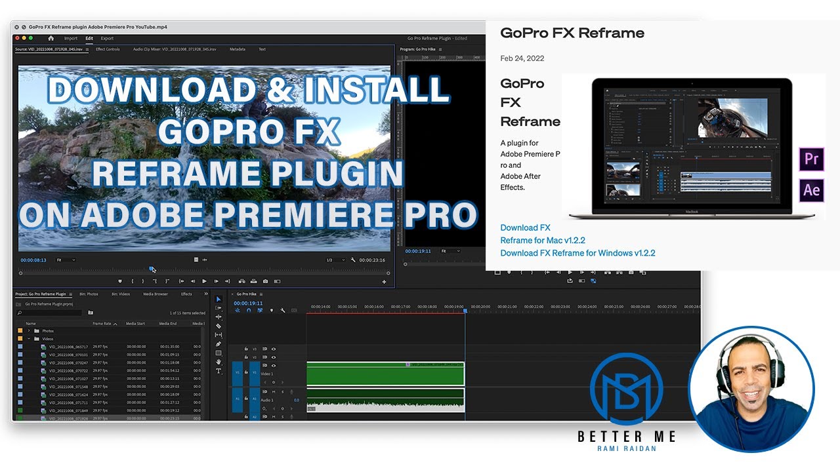Switch to the Export workspace tab
840x472 pixels.
(x=107, y=38)
